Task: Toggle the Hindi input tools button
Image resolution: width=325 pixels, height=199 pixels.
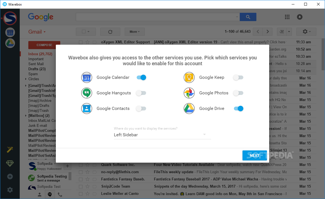Action: tap(282, 32)
